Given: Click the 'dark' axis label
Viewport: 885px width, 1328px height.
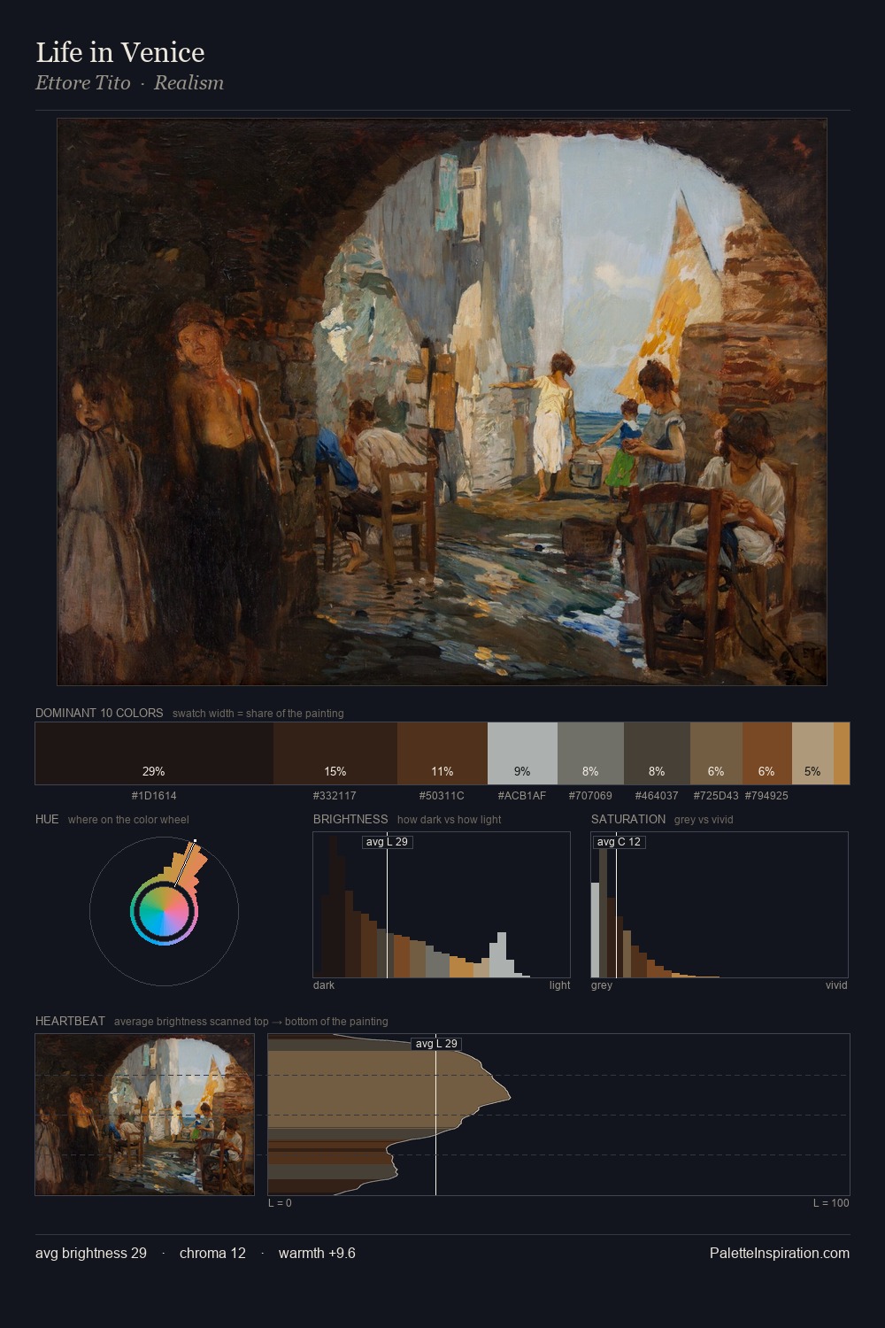Looking at the screenshot, I should [x=324, y=985].
